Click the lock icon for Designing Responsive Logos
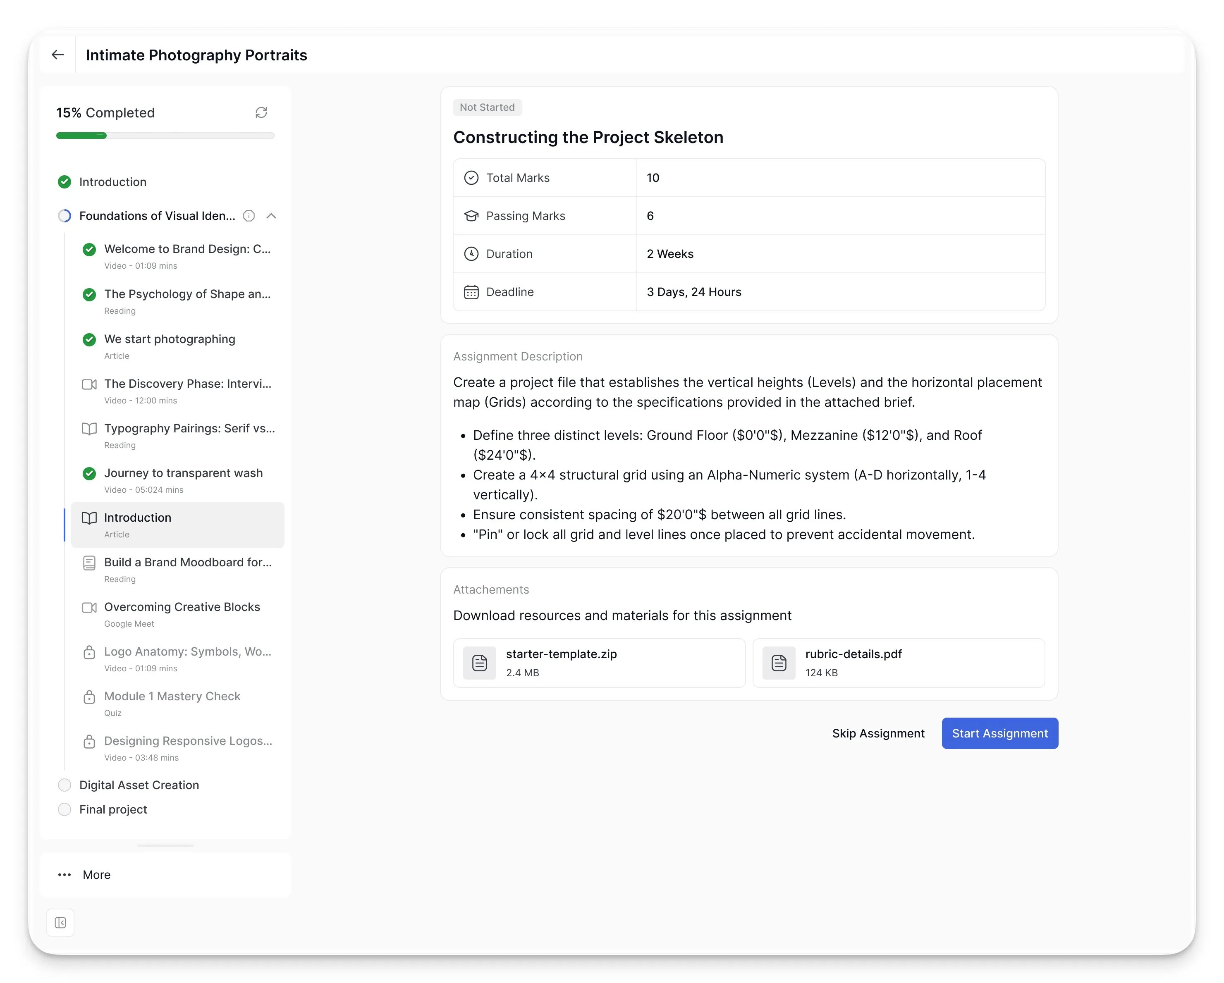The image size is (1224, 983). 89,741
